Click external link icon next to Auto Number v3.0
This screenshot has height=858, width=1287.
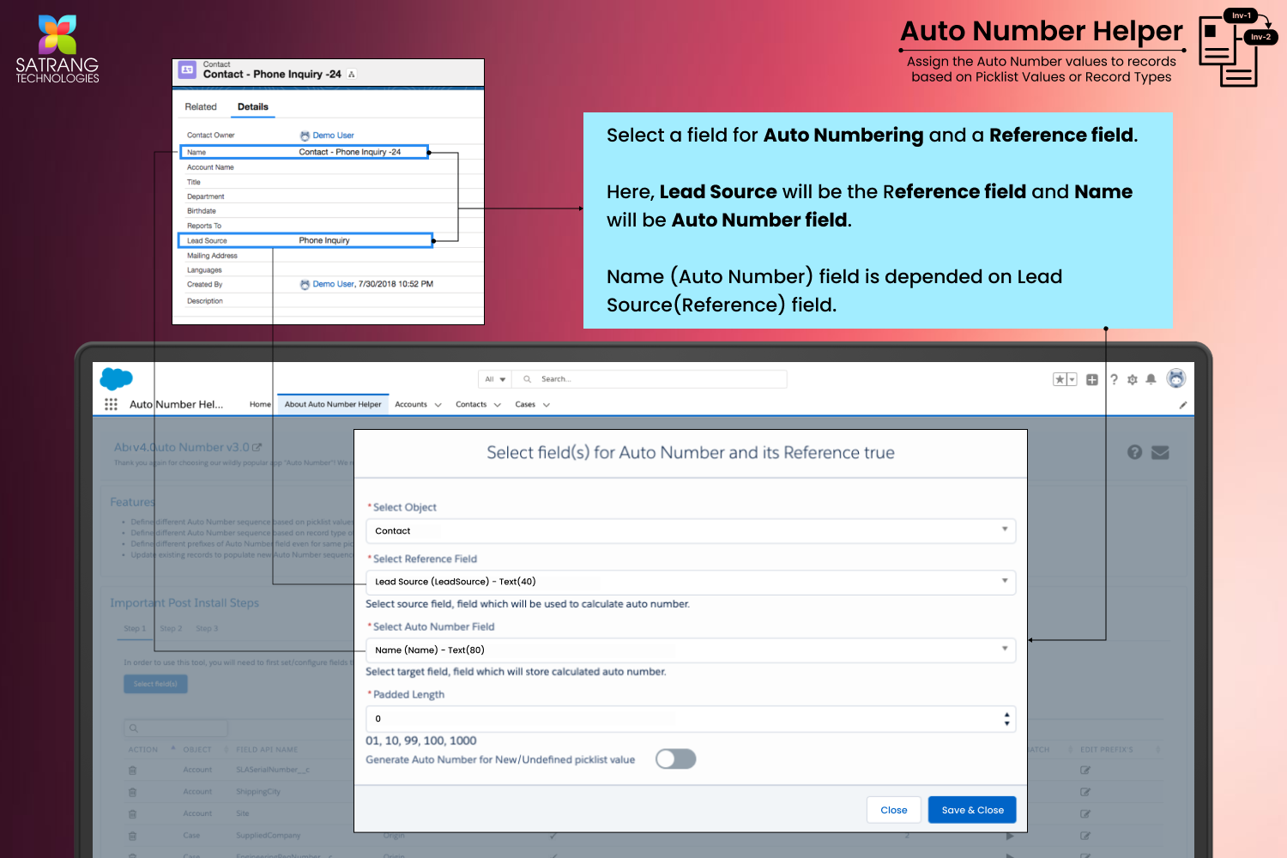257,447
